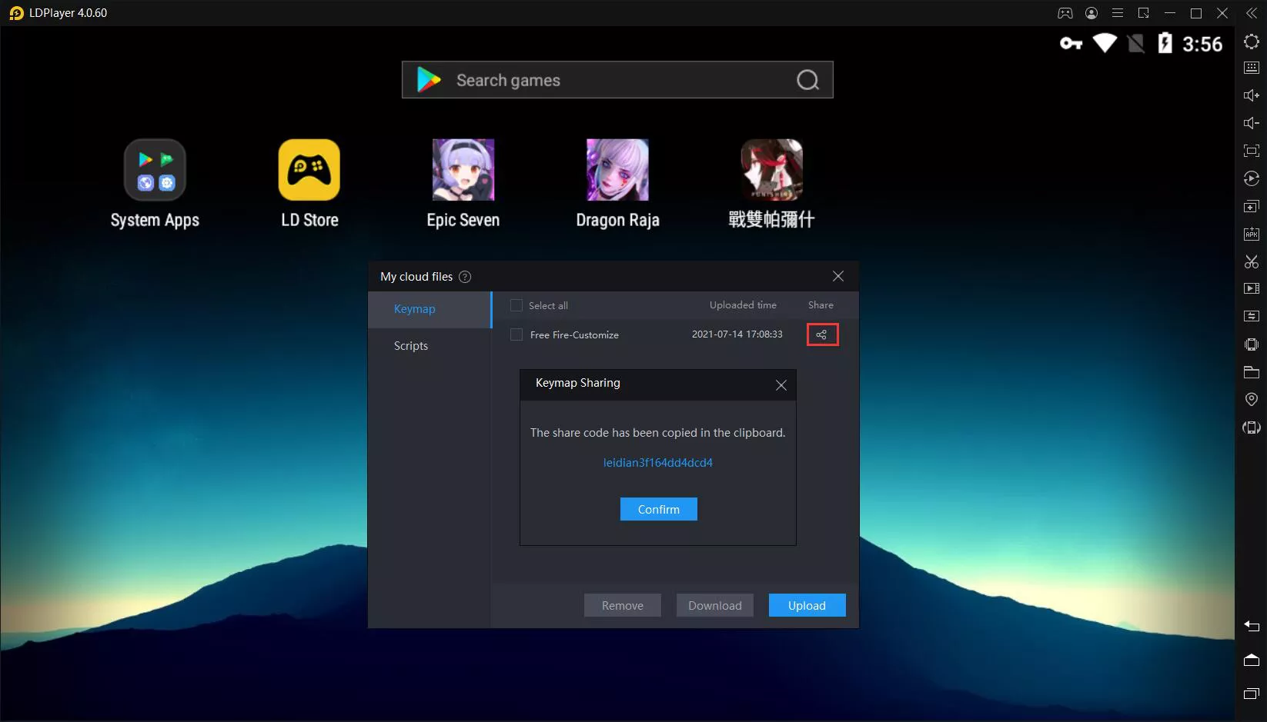Open the operation sync icon in sidebar
The image size is (1267, 722).
coord(1252,316)
